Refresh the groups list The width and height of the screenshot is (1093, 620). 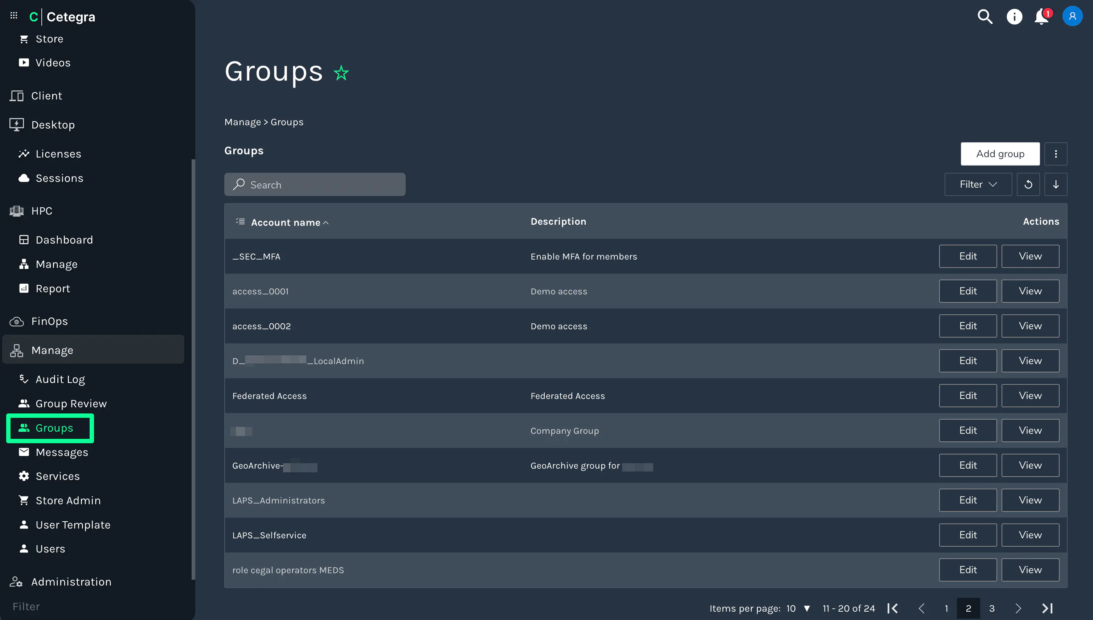pyautogui.click(x=1028, y=184)
